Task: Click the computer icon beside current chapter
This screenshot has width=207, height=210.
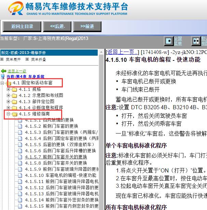Action: point(3,76)
